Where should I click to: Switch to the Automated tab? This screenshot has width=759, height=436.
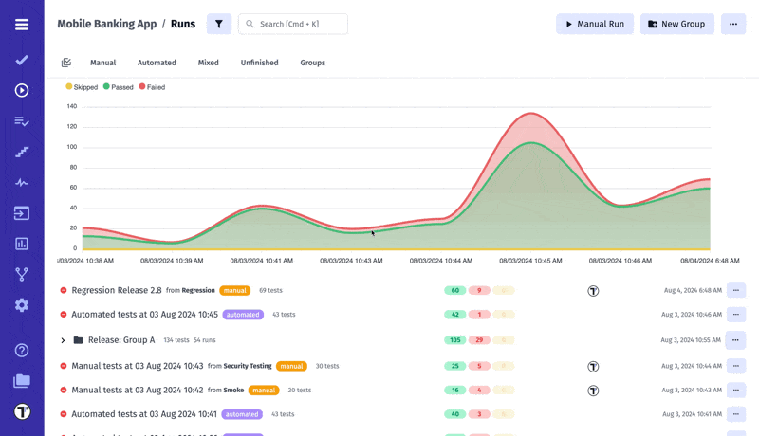157,63
